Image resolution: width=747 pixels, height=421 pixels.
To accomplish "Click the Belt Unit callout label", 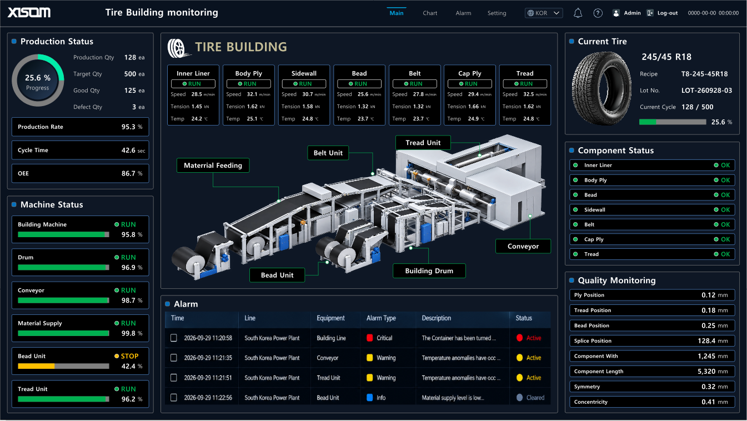I will click(328, 153).
